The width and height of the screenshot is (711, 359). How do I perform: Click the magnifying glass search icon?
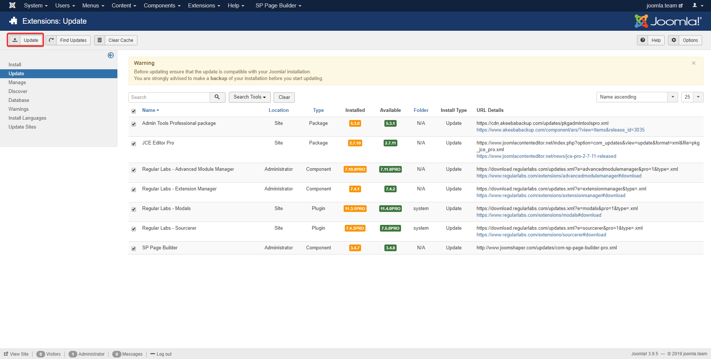tap(217, 97)
